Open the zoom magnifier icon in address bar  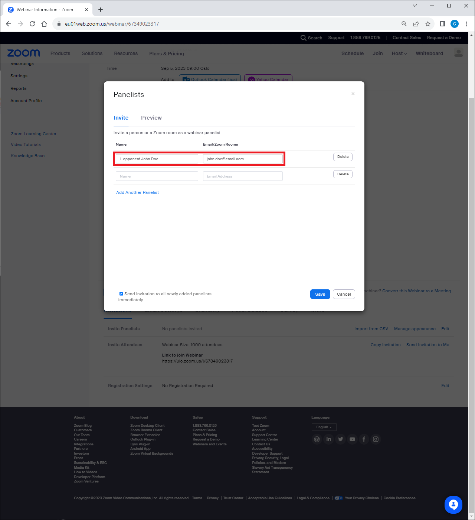click(x=404, y=24)
